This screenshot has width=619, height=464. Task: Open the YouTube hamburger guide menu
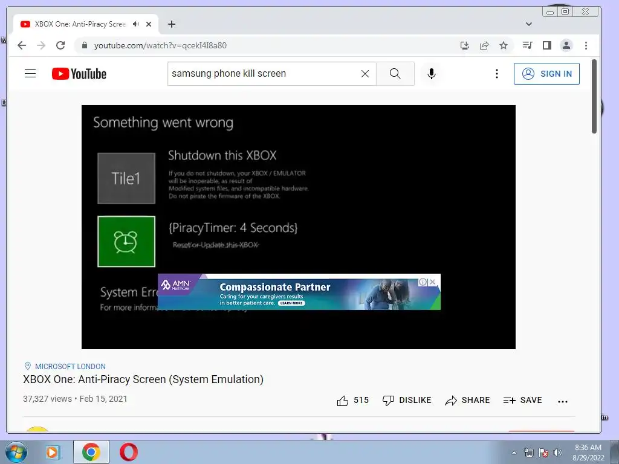[30, 73]
